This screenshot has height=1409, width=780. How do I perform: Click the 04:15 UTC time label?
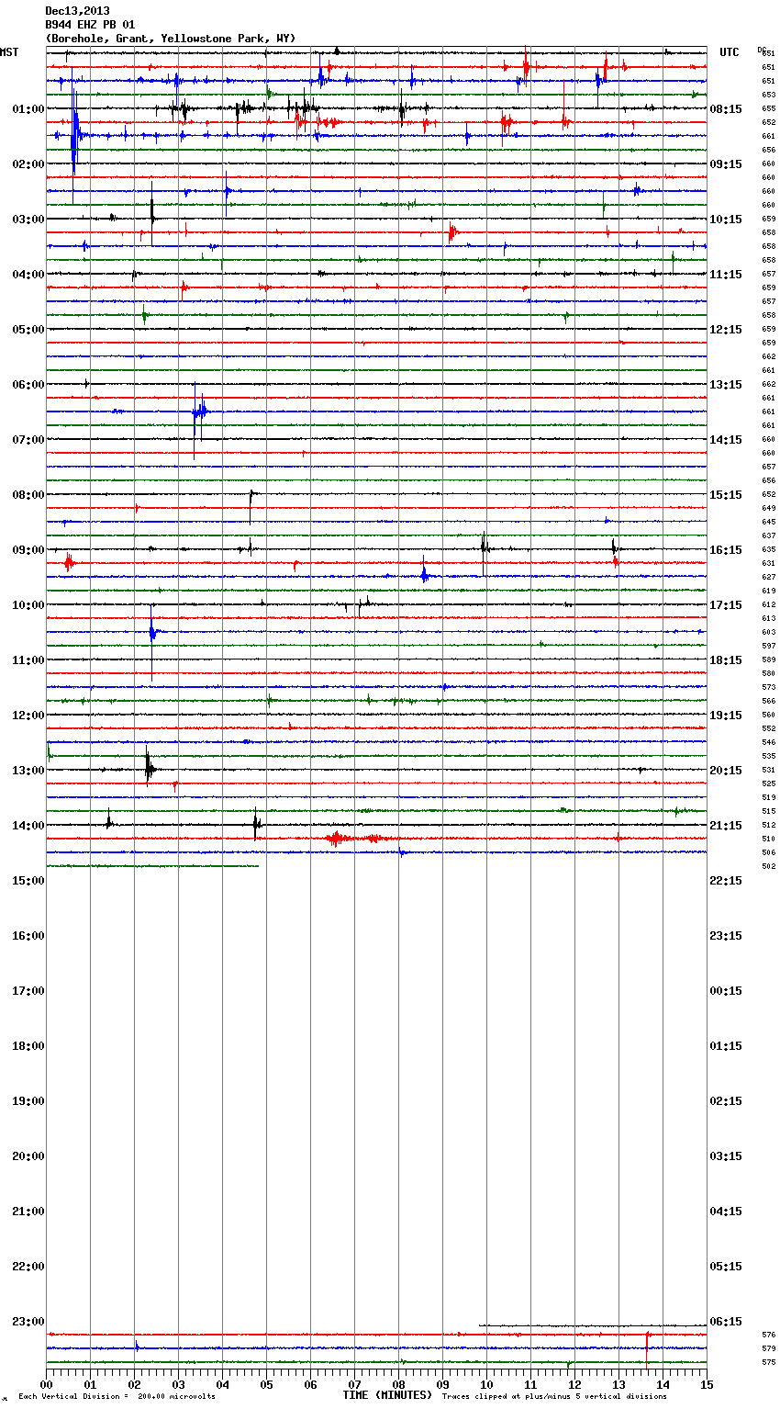(x=726, y=1212)
